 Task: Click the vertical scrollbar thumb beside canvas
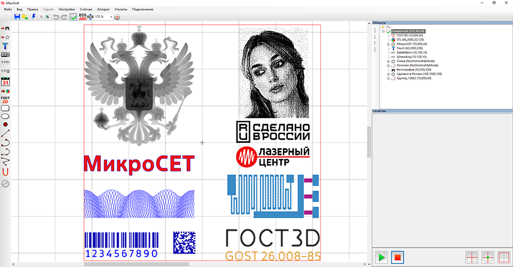[x=369, y=142]
